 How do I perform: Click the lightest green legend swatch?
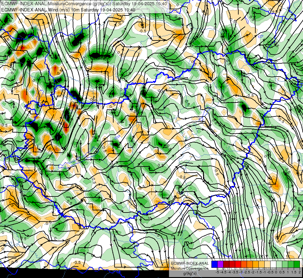coord(279,264)
